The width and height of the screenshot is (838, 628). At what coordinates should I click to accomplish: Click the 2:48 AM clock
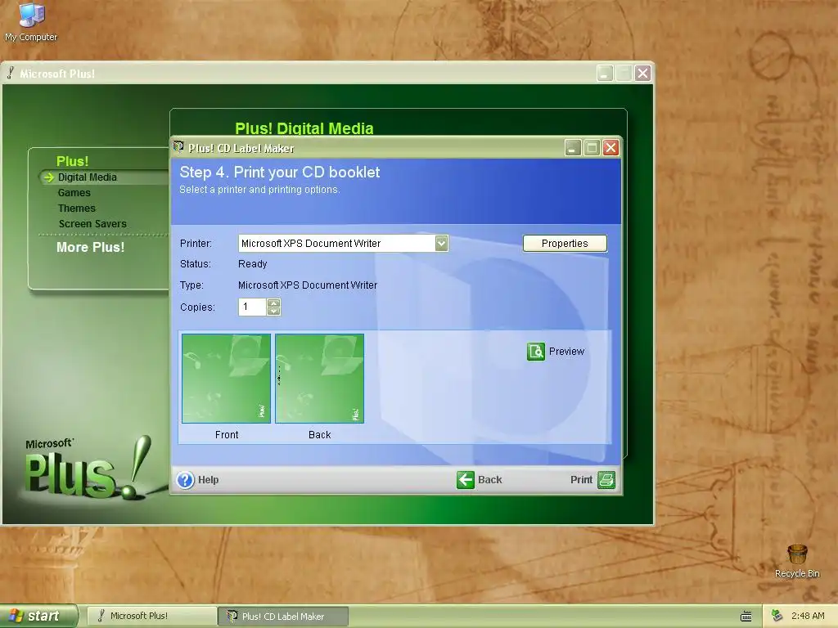(808, 616)
